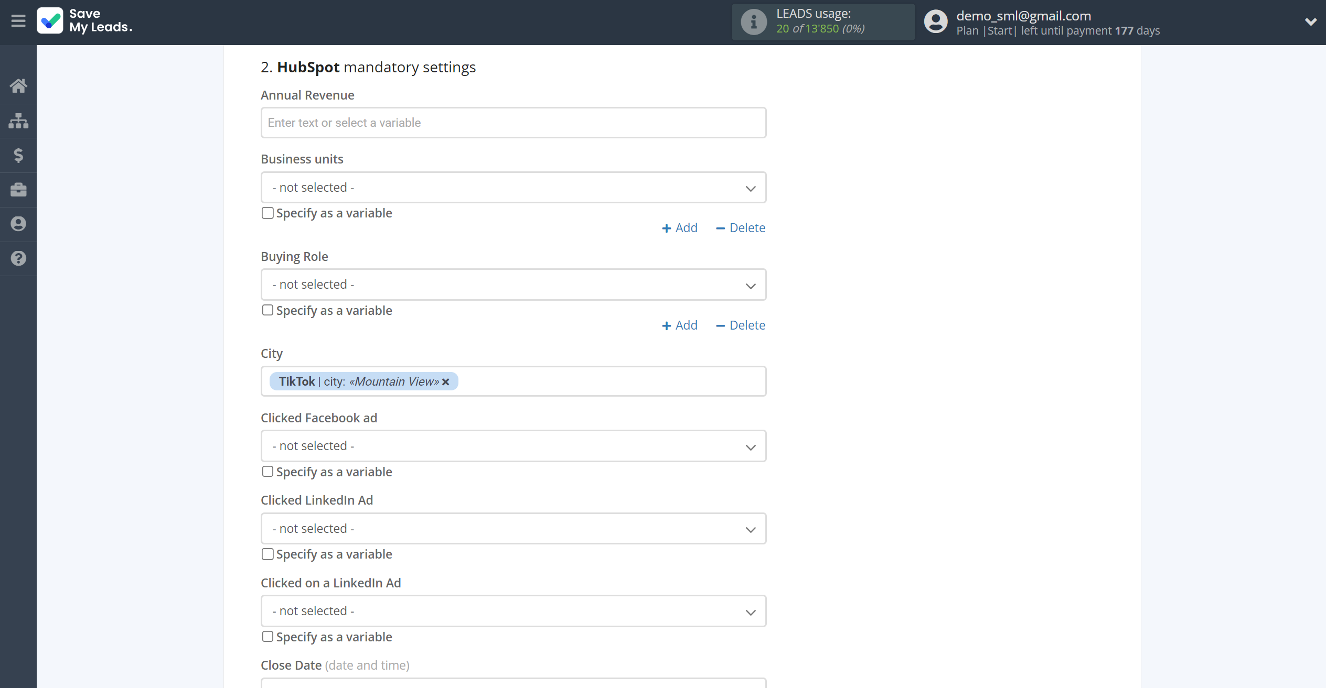Screen dimensions: 1326x688
Task: Open the Business units dropdown
Action: (x=514, y=188)
